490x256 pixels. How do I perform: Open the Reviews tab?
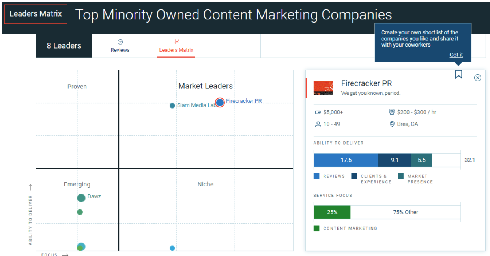pos(120,46)
